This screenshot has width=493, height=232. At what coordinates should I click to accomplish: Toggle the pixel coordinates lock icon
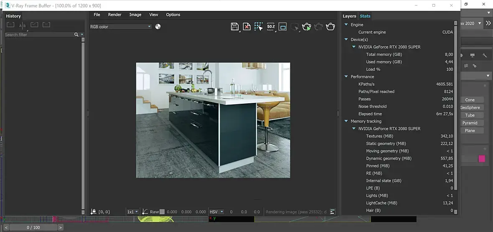[94, 212]
